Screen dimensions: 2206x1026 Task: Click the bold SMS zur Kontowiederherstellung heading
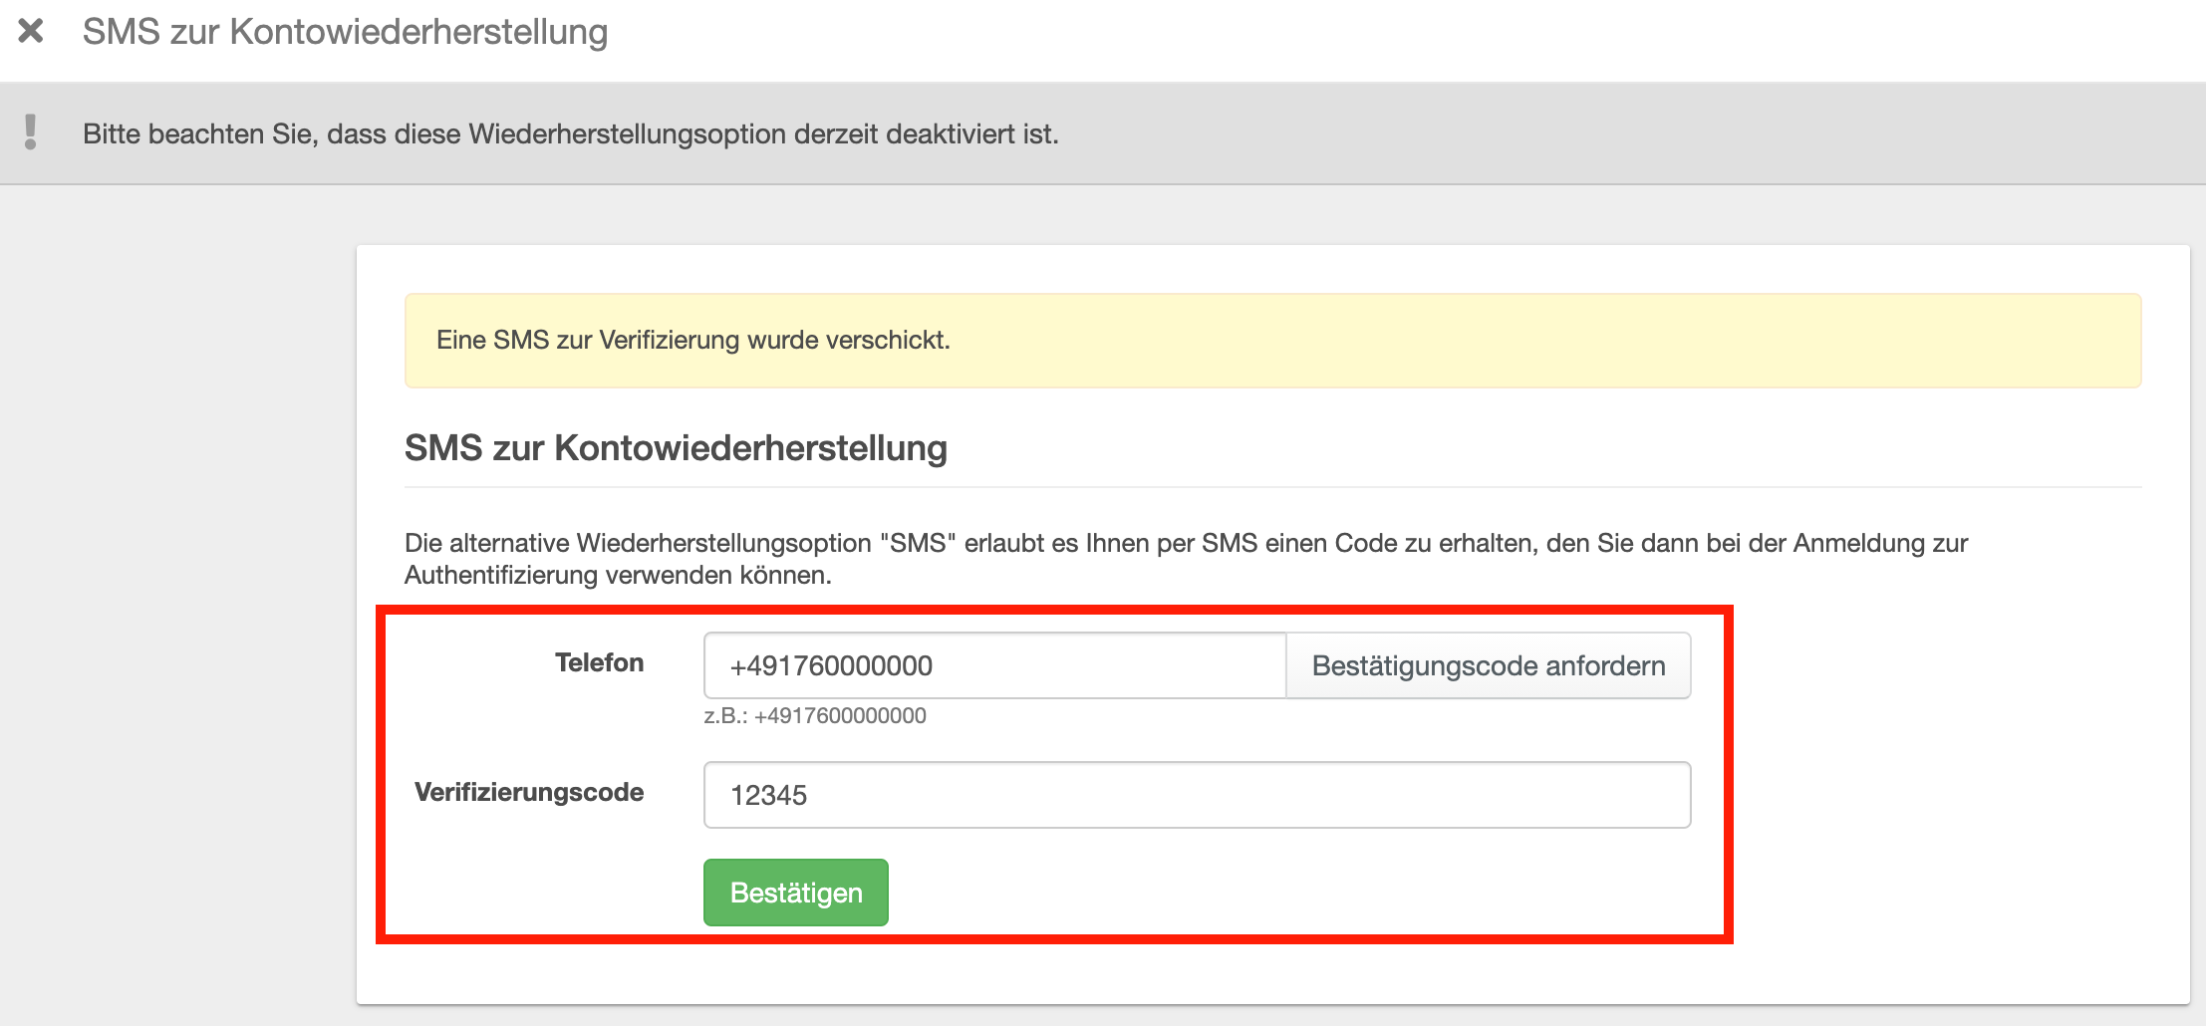point(676,448)
